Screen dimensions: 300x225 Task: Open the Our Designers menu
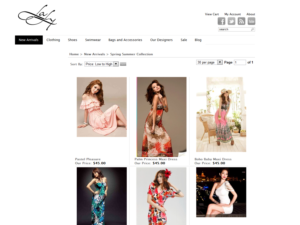pos(161,40)
